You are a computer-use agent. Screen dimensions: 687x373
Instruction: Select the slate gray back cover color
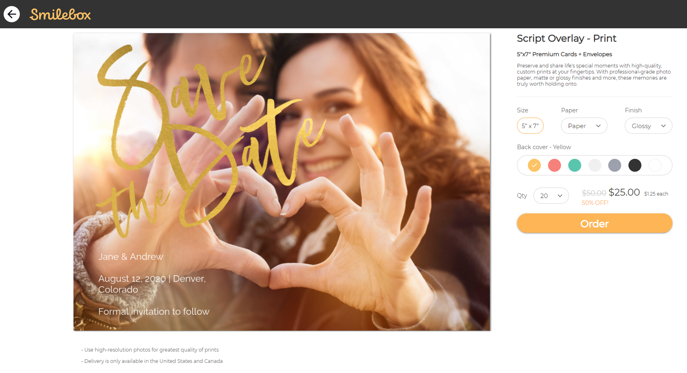click(615, 165)
